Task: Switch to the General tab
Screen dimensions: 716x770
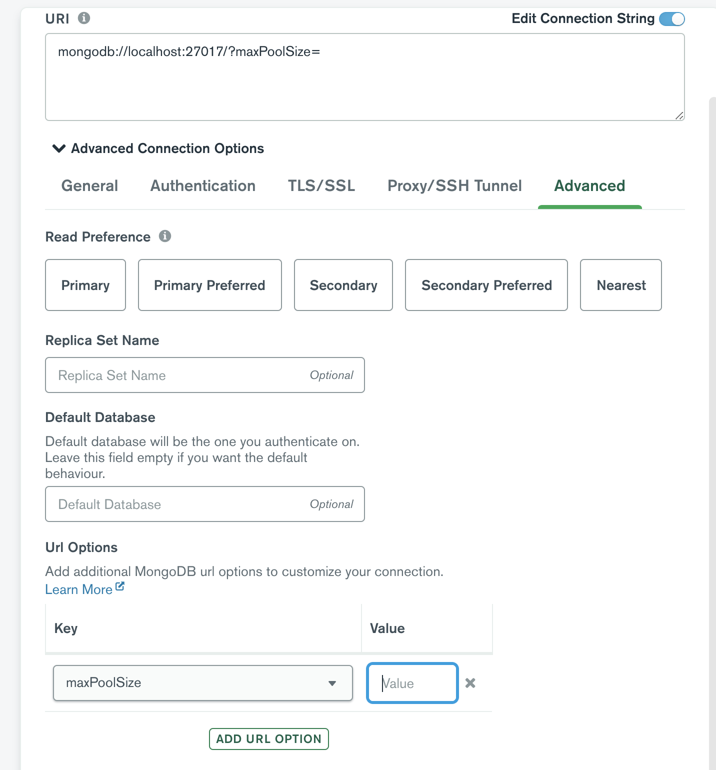Action: (89, 186)
